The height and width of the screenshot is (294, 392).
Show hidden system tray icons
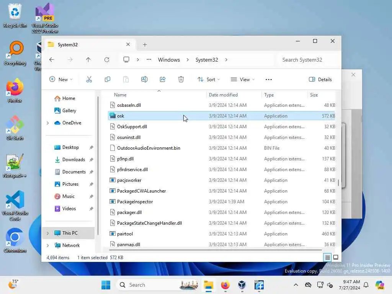point(296,285)
